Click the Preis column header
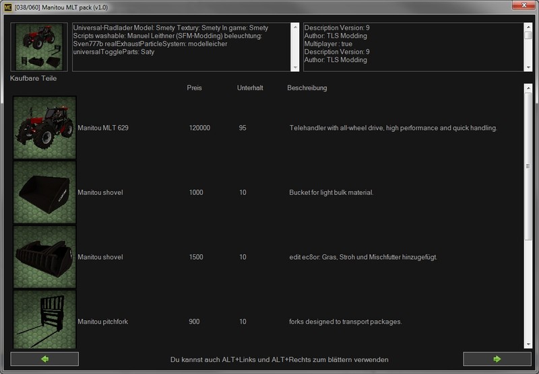This screenshot has height=374, width=539. (194, 88)
